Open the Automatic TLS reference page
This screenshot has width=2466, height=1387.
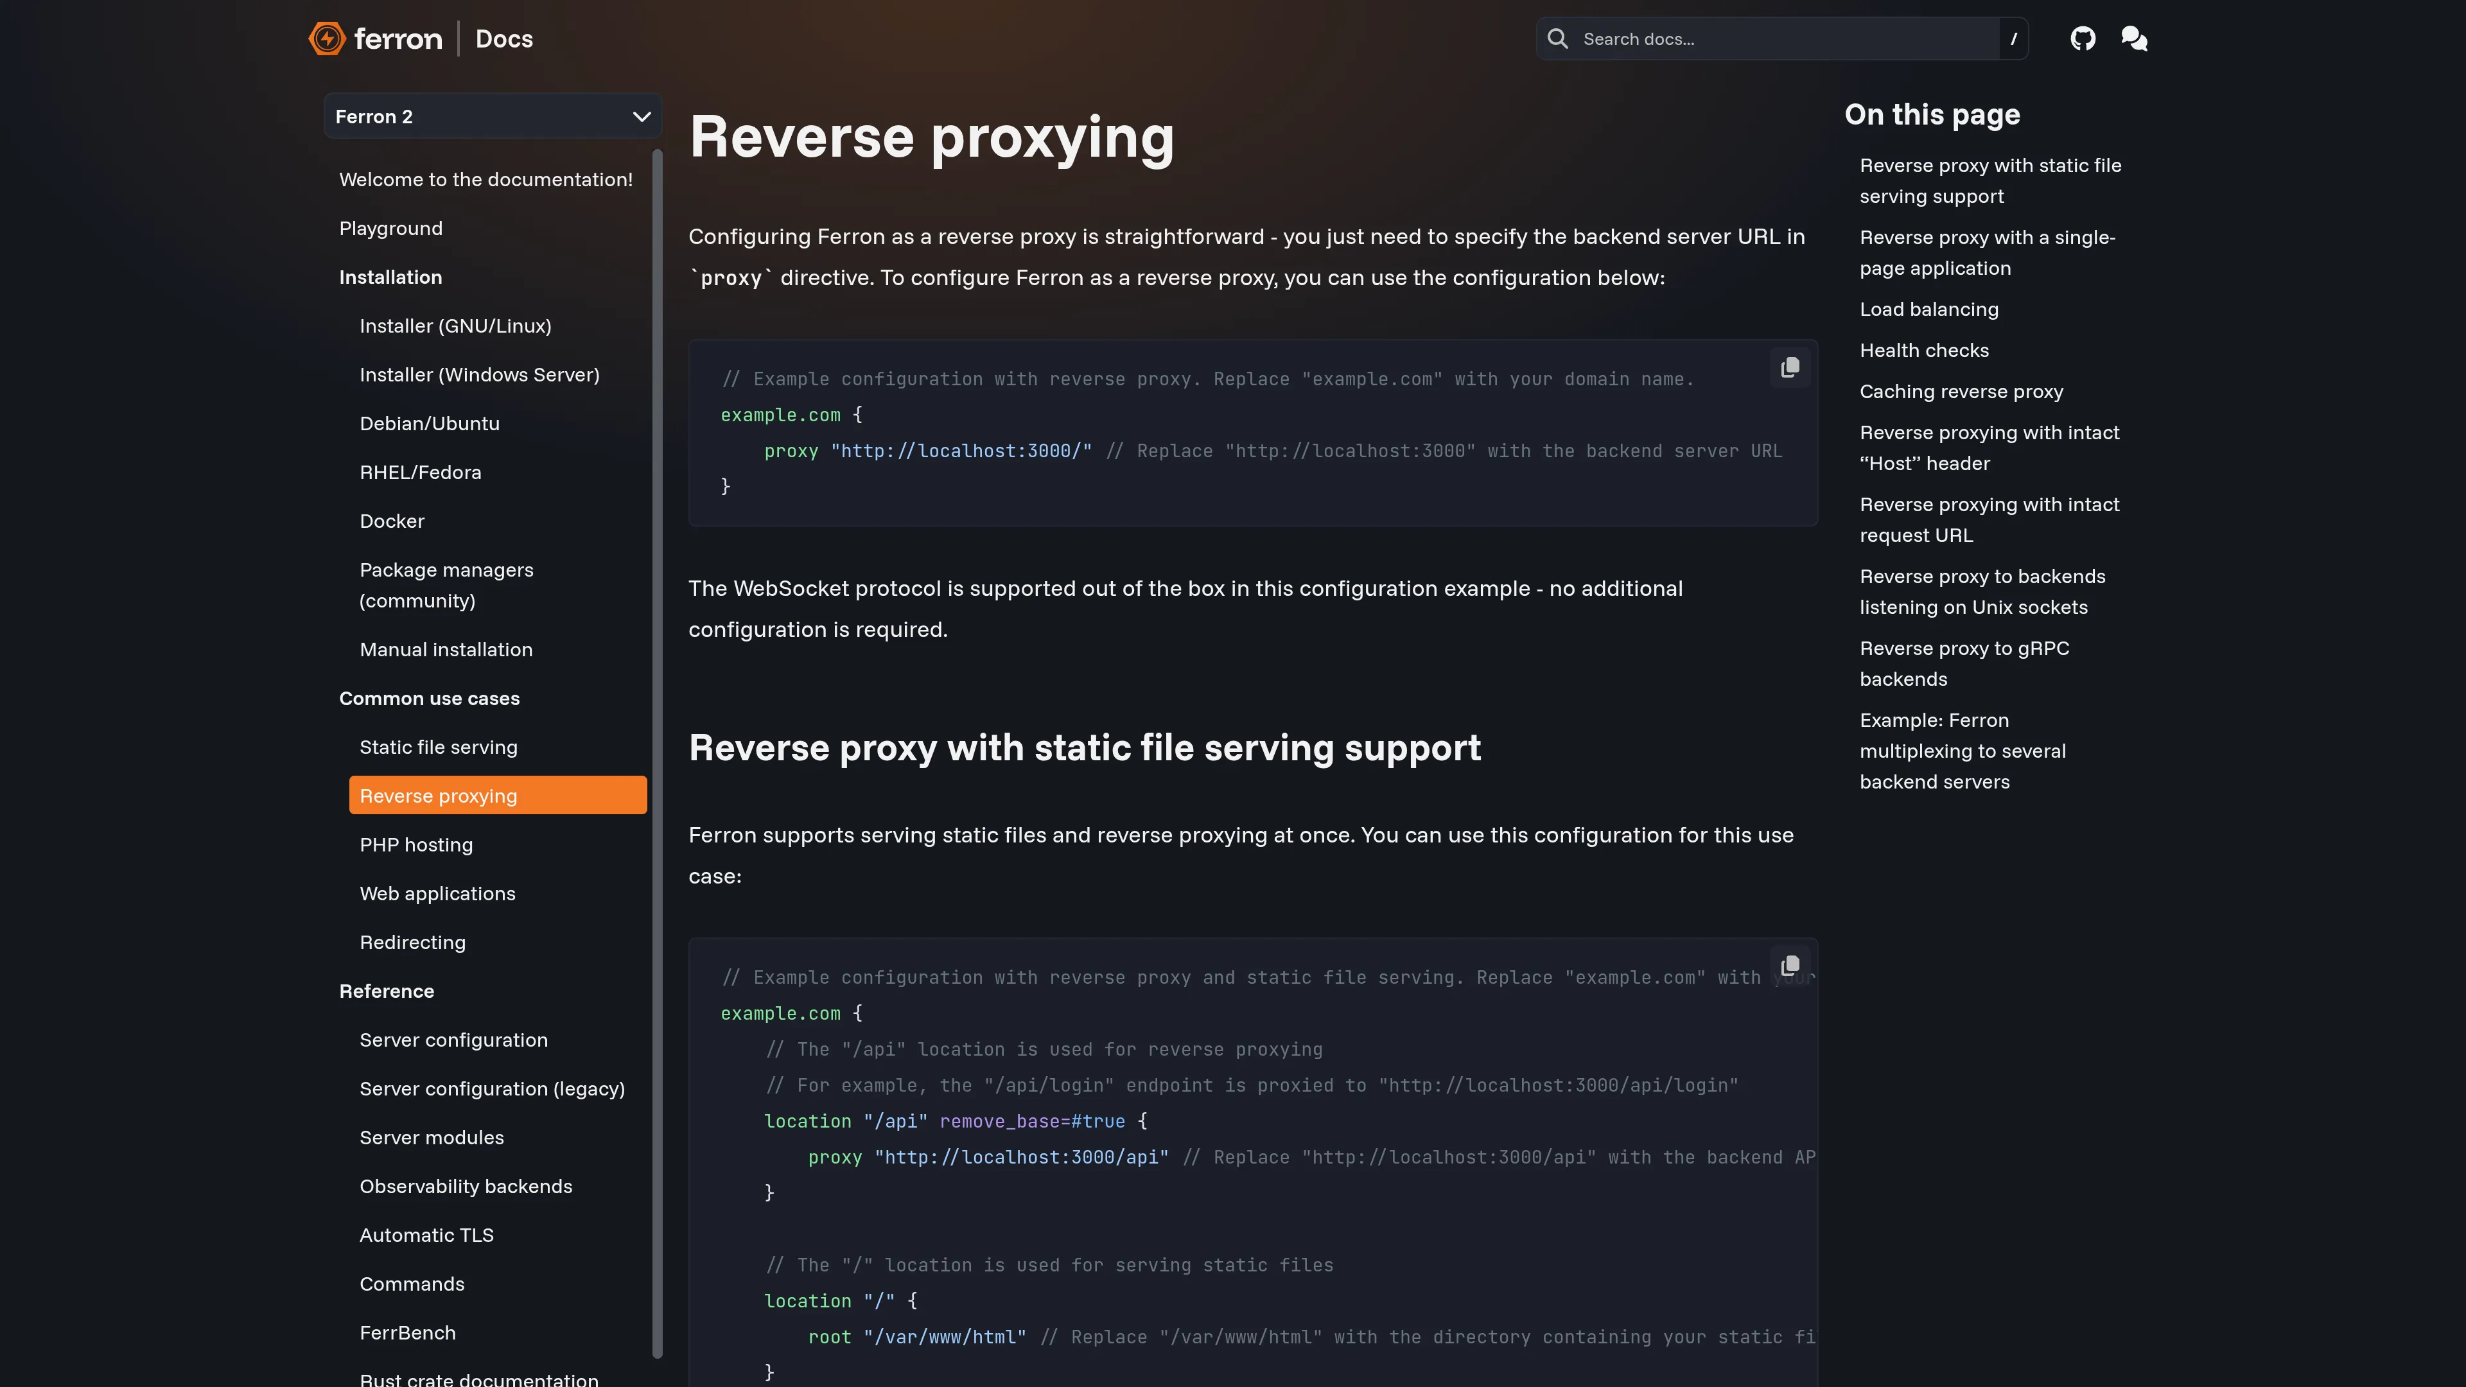pyautogui.click(x=427, y=1235)
